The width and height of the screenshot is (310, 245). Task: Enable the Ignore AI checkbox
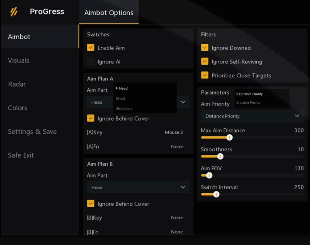pos(91,62)
